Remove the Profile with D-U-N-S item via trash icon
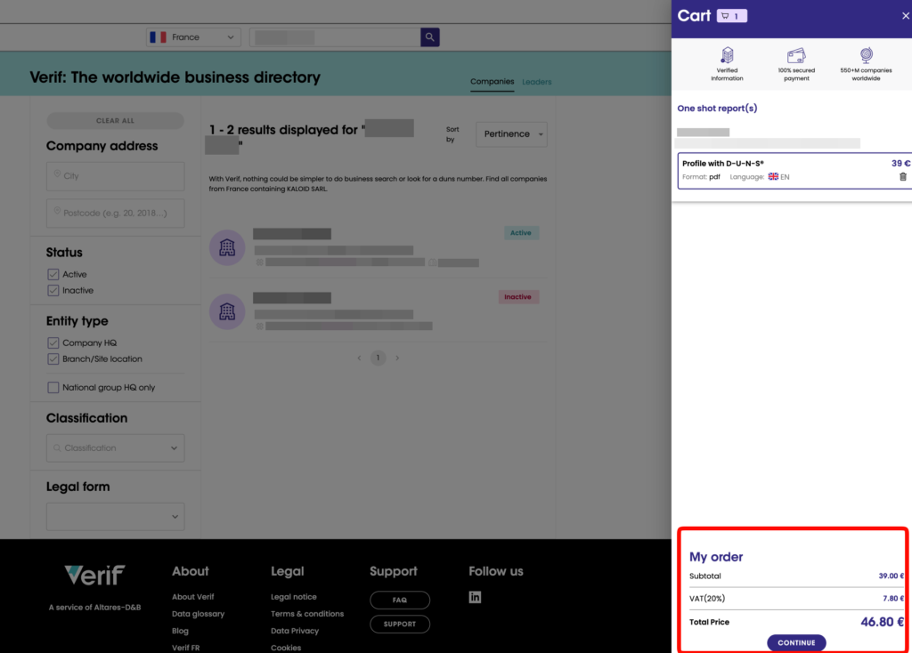The image size is (912, 653). [x=903, y=177]
